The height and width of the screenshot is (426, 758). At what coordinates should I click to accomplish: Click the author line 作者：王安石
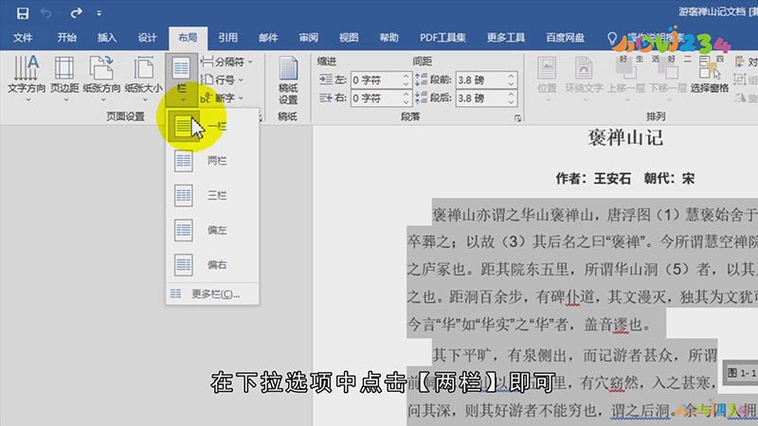593,179
